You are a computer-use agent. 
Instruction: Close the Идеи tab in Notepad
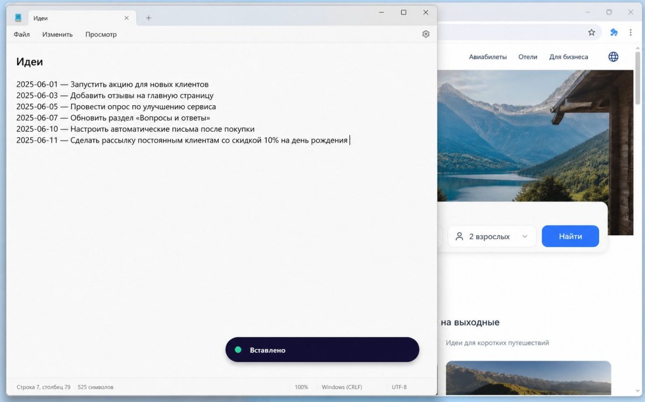[x=126, y=18]
